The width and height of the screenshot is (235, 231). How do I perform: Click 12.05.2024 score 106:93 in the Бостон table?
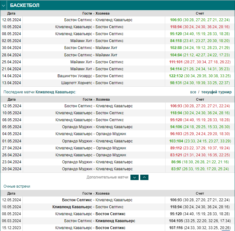(176, 20)
